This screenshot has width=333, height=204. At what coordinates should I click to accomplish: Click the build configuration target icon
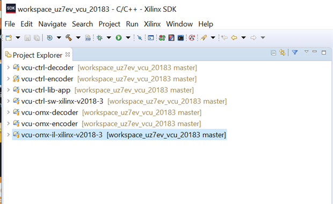tap(49, 38)
